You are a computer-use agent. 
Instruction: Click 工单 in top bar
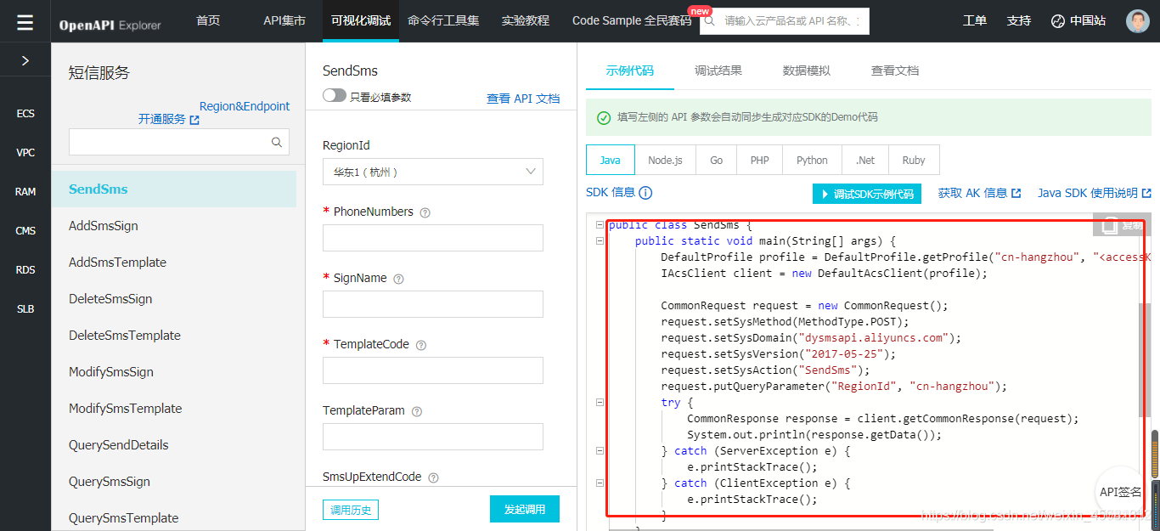[975, 21]
